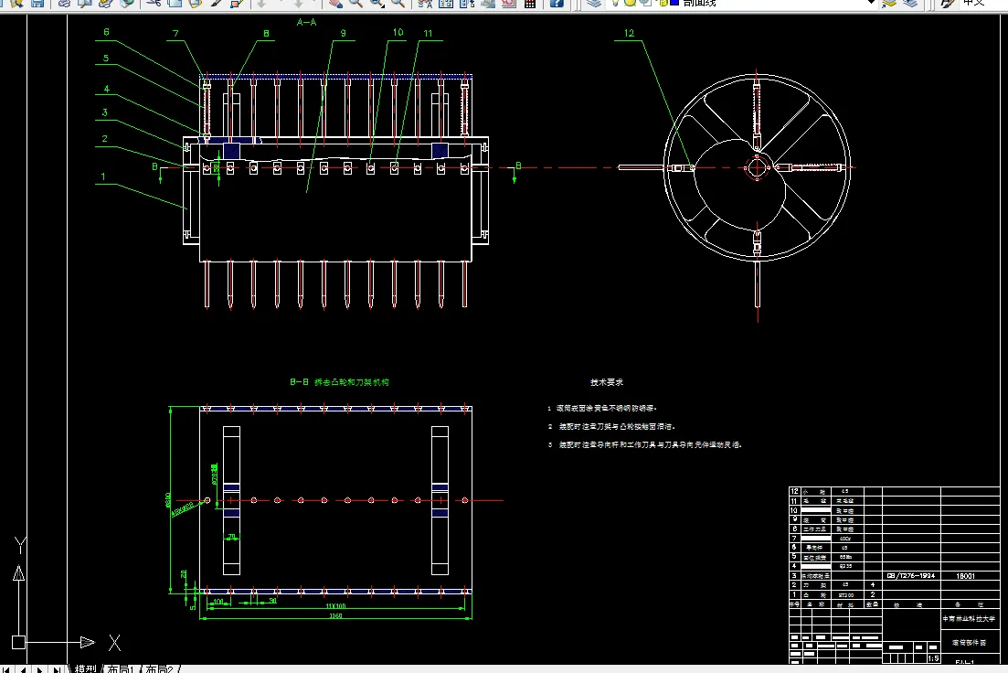Activate the Pan hand tool
Screen dimensions: 1008x673
point(334,4)
